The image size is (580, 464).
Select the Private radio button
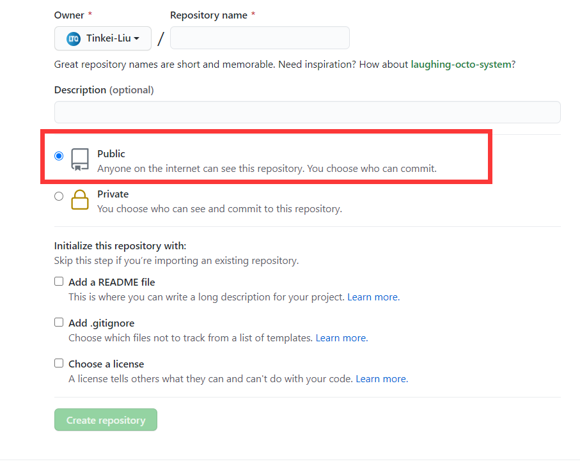tap(59, 196)
